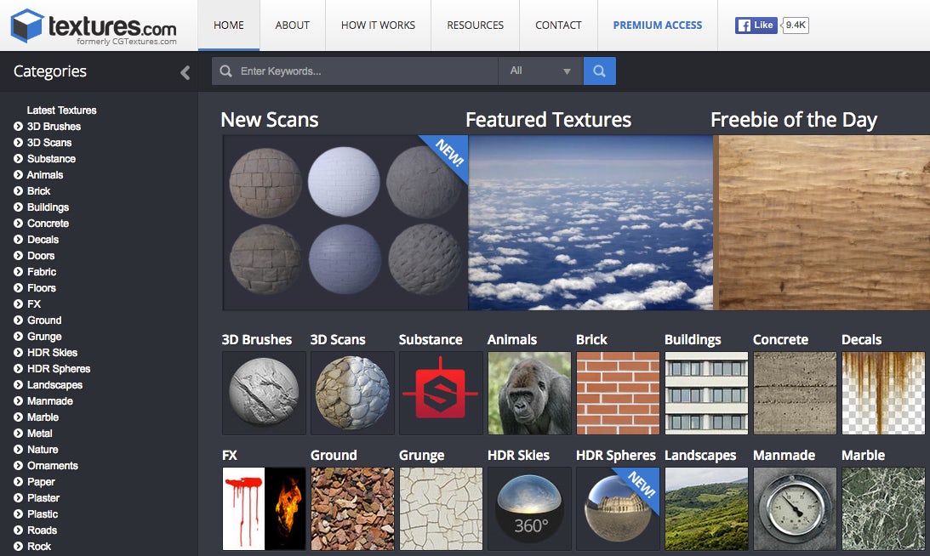Open the 3D Brushes category thumbnail
930x556 pixels.
[x=264, y=393]
